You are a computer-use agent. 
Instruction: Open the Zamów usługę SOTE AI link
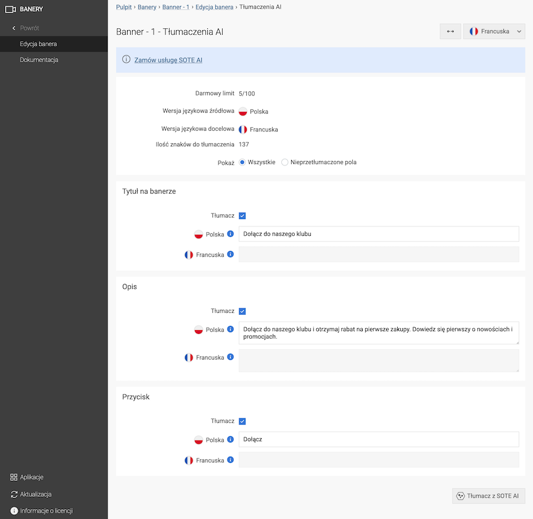pyautogui.click(x=168, y=60)
